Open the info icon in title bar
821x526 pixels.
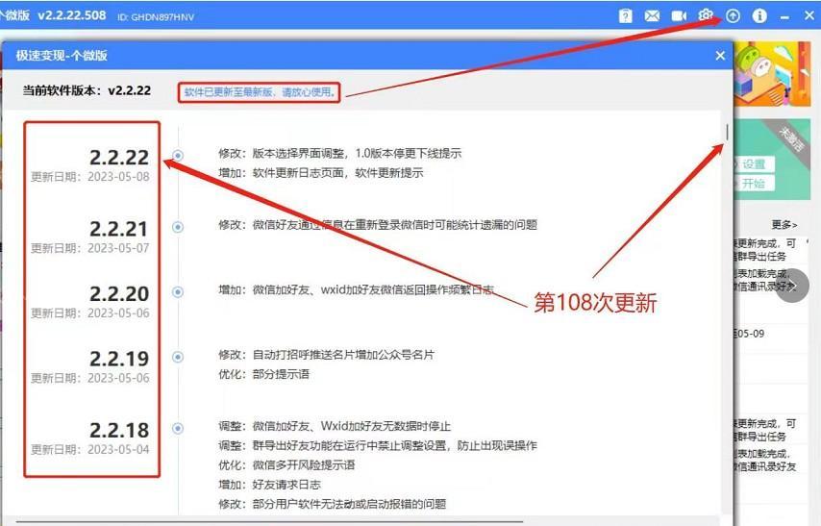(759, 15)
